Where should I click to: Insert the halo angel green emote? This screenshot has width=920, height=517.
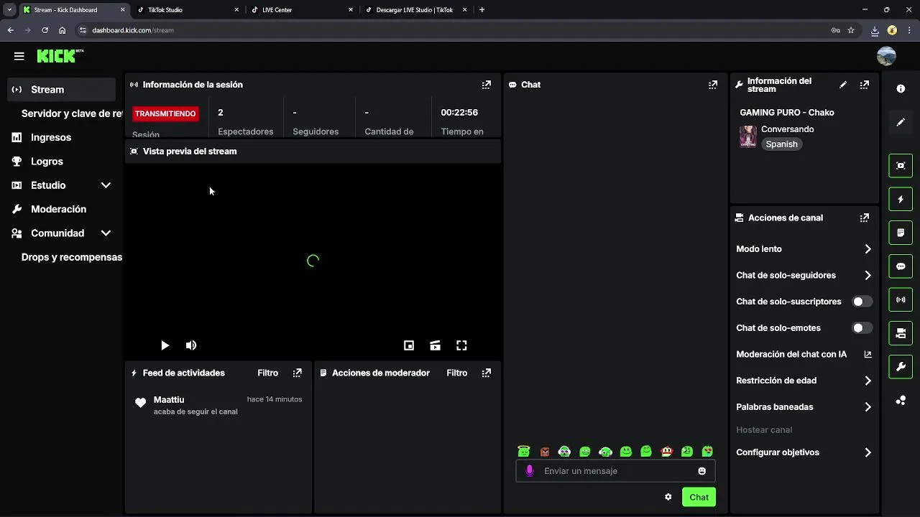tap(523, 451)
